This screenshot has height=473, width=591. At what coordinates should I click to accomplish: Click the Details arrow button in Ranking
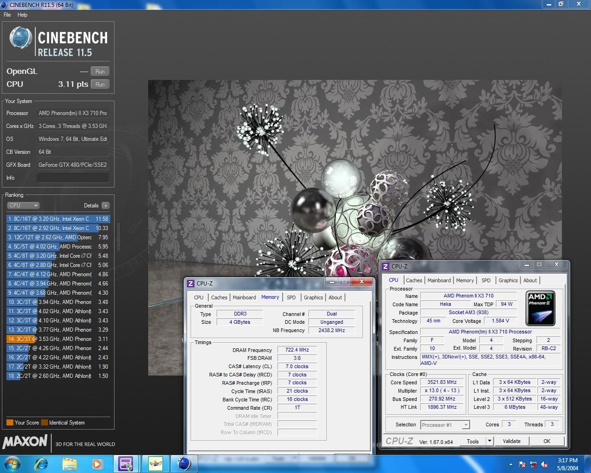click(106, 206)
